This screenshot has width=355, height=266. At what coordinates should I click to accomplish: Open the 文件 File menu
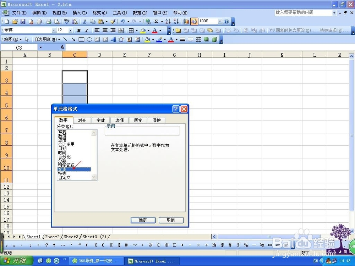19,13
